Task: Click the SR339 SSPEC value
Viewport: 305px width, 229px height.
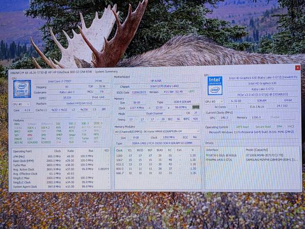Action: pyautogui.click(x=67, y=98)
